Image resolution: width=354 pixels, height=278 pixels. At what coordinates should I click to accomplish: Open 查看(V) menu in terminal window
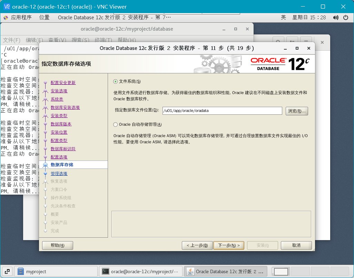coord(57,40)
